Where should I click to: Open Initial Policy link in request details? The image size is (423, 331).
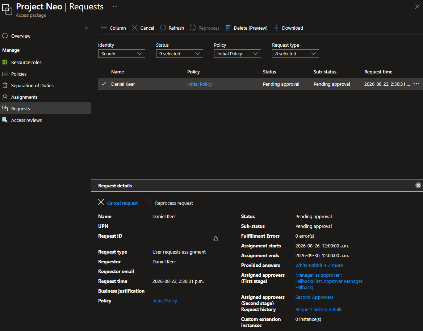[x=164, y=301]
